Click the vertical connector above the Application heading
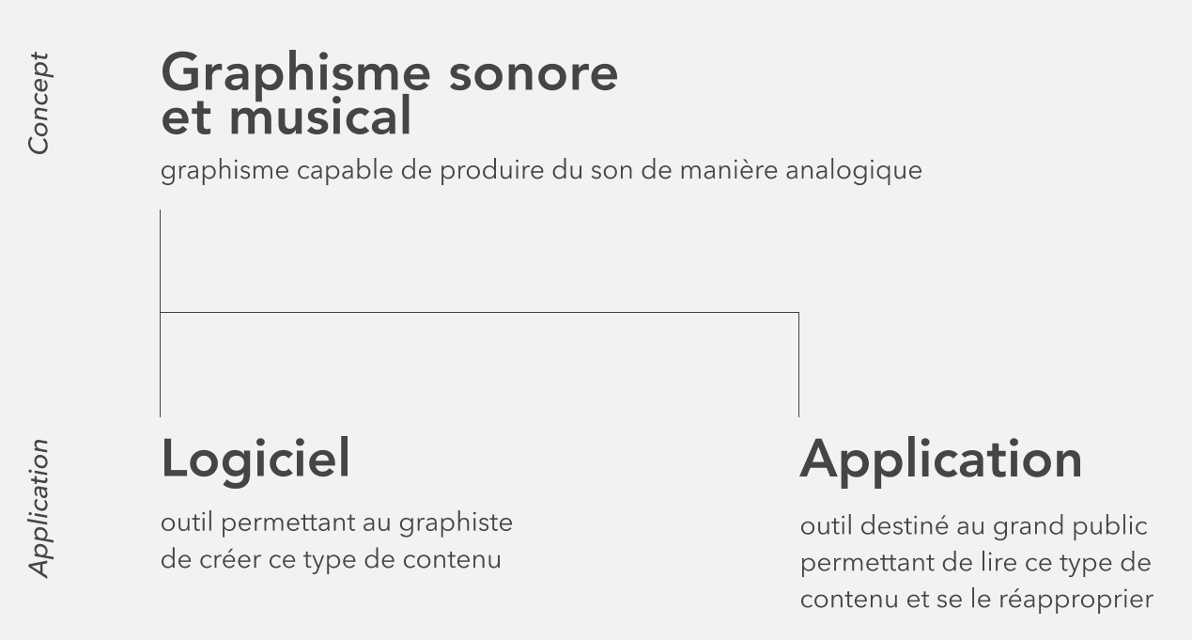Screen dimensions: 1192x640 (x=798, y=367)
